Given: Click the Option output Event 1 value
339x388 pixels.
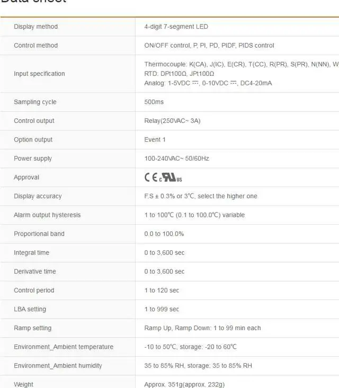Looking at the screenshot, I should point(155,139).
